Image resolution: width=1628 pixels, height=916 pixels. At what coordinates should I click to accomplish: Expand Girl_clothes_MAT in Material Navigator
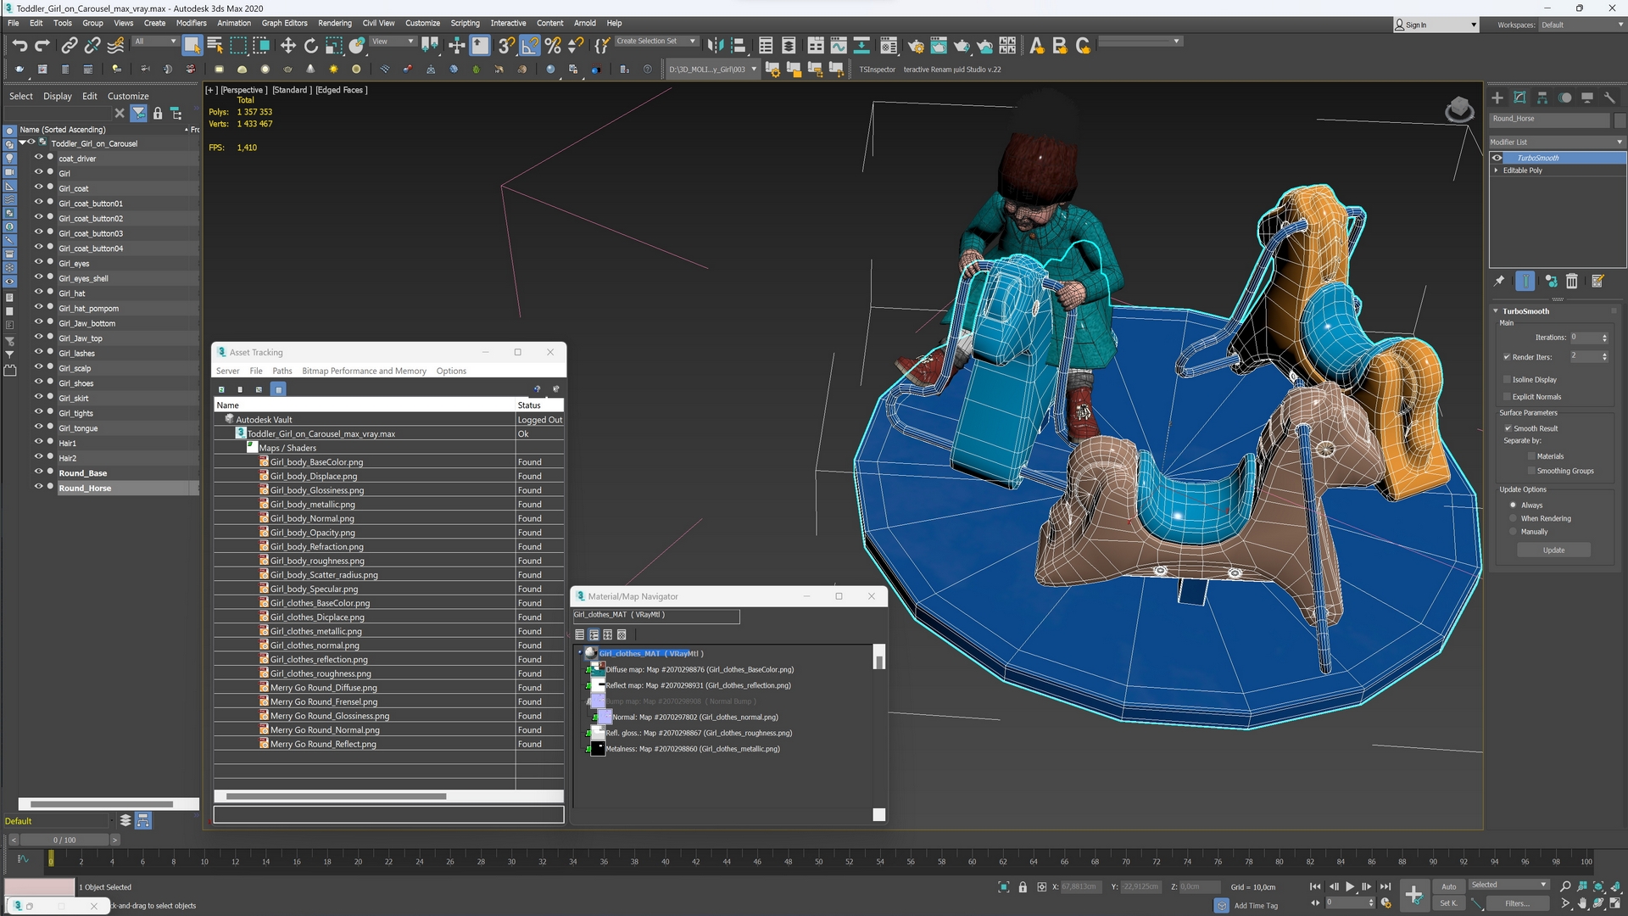point(580,653)
